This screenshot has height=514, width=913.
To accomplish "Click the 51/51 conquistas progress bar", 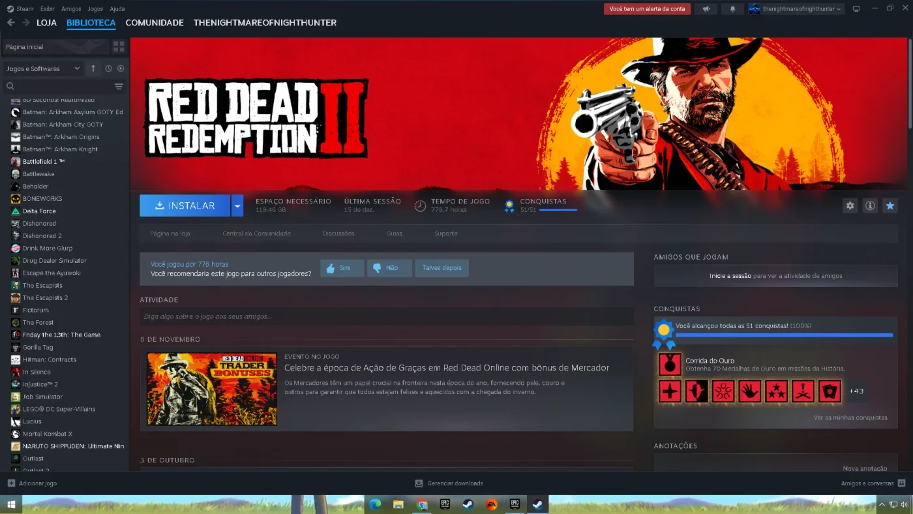I will [558, 210].
